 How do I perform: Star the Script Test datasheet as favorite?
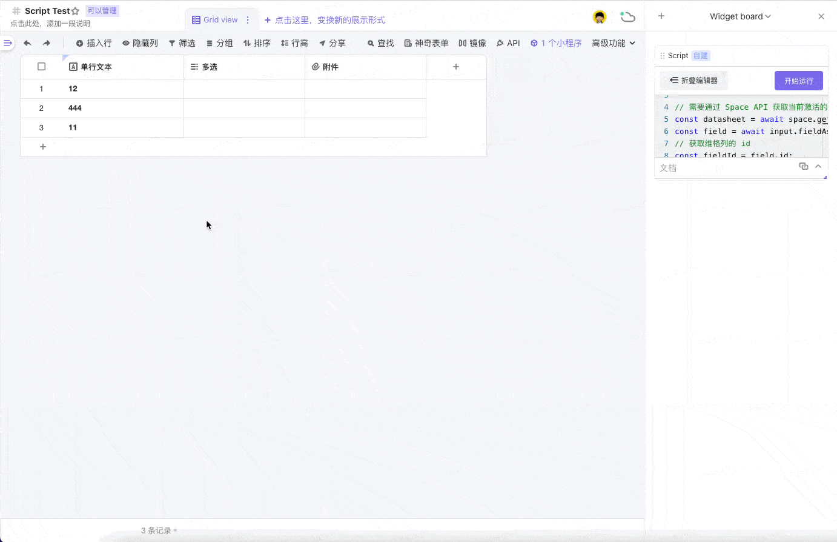(x=75, y=11)
